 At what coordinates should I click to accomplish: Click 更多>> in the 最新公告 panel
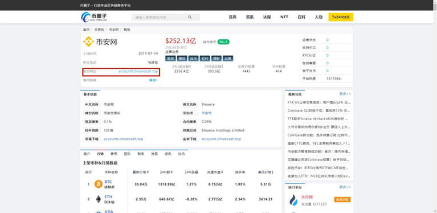click(x=345, y=94)
